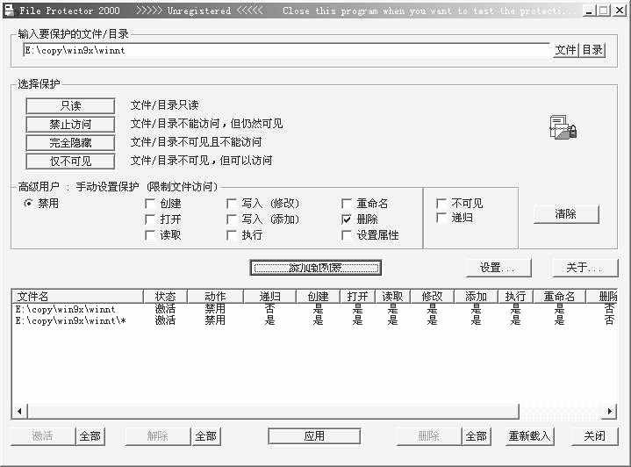Open the 关于... dialog
Image resolution: width=631 pixels, height=467 pixels.
pyautogui.click(x=585, y=268)
